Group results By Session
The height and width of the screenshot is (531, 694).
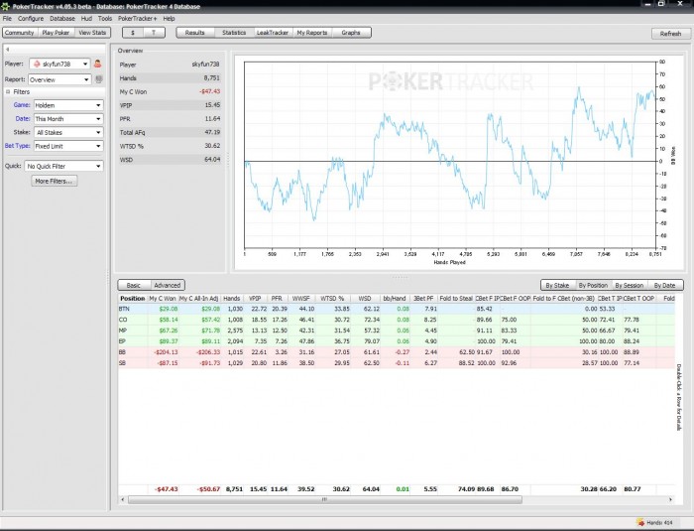[630, 286]
